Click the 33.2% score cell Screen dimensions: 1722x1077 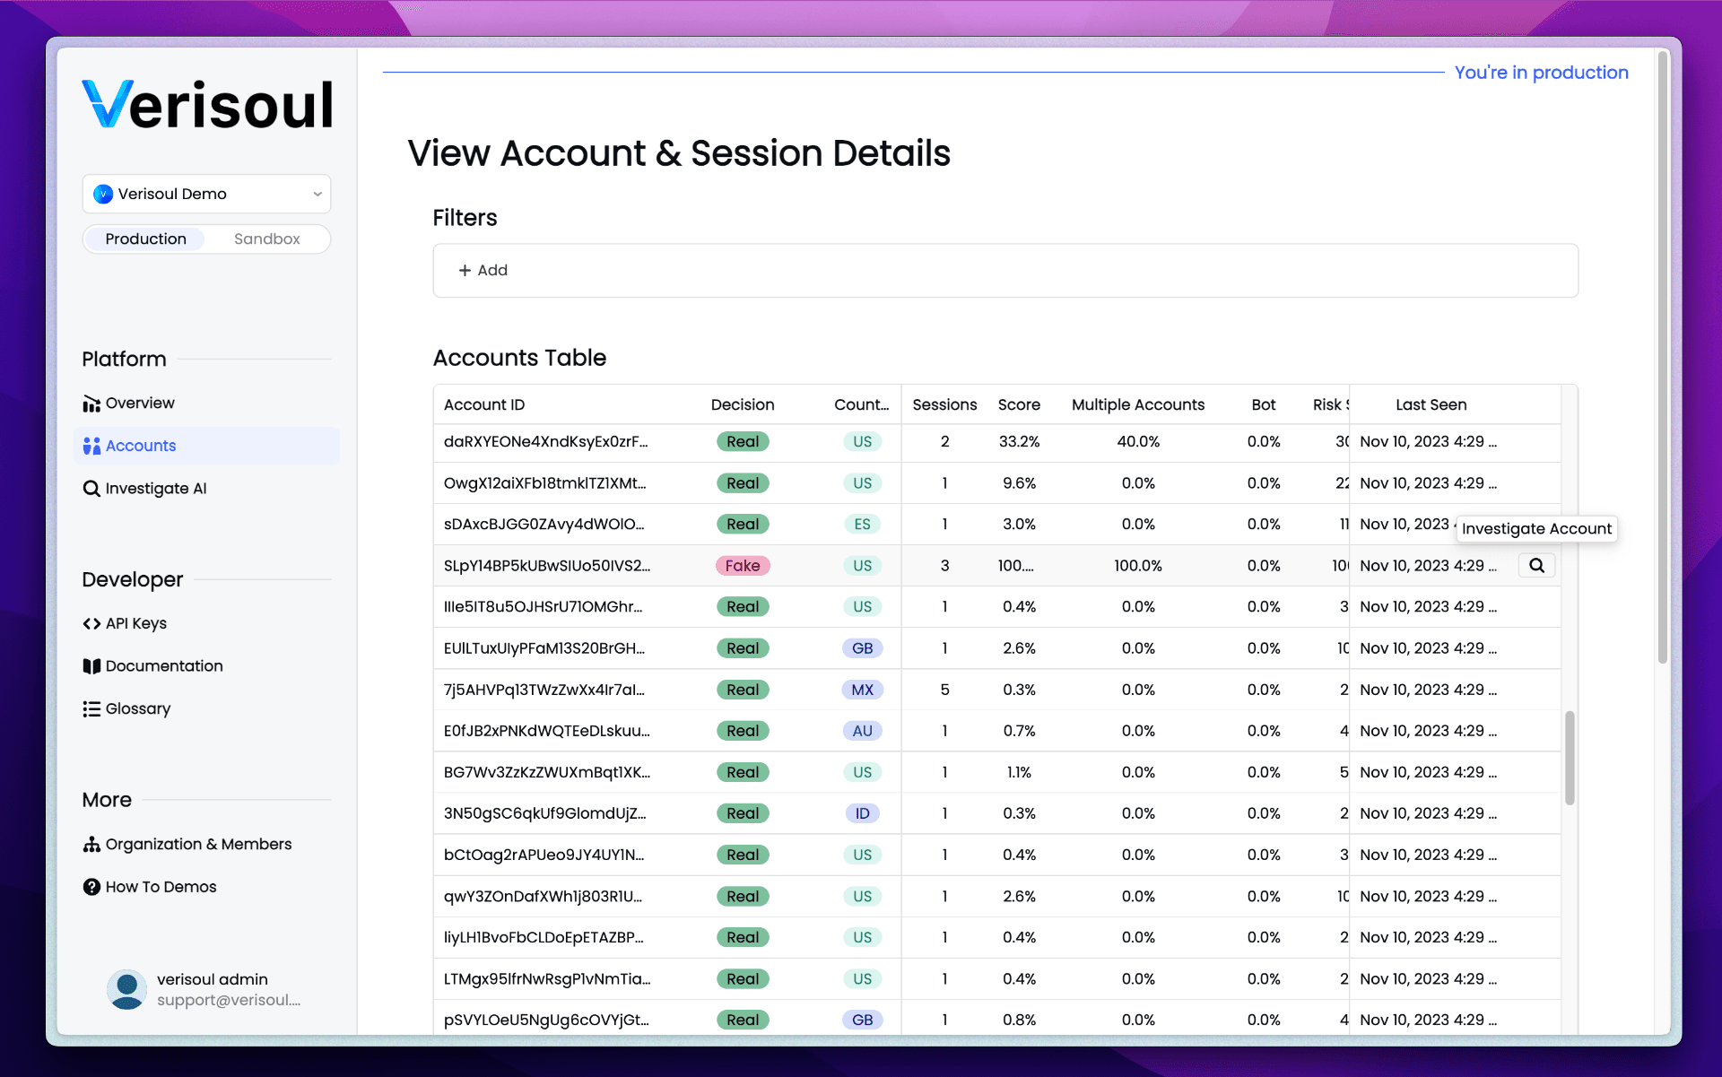(1019, 442)
